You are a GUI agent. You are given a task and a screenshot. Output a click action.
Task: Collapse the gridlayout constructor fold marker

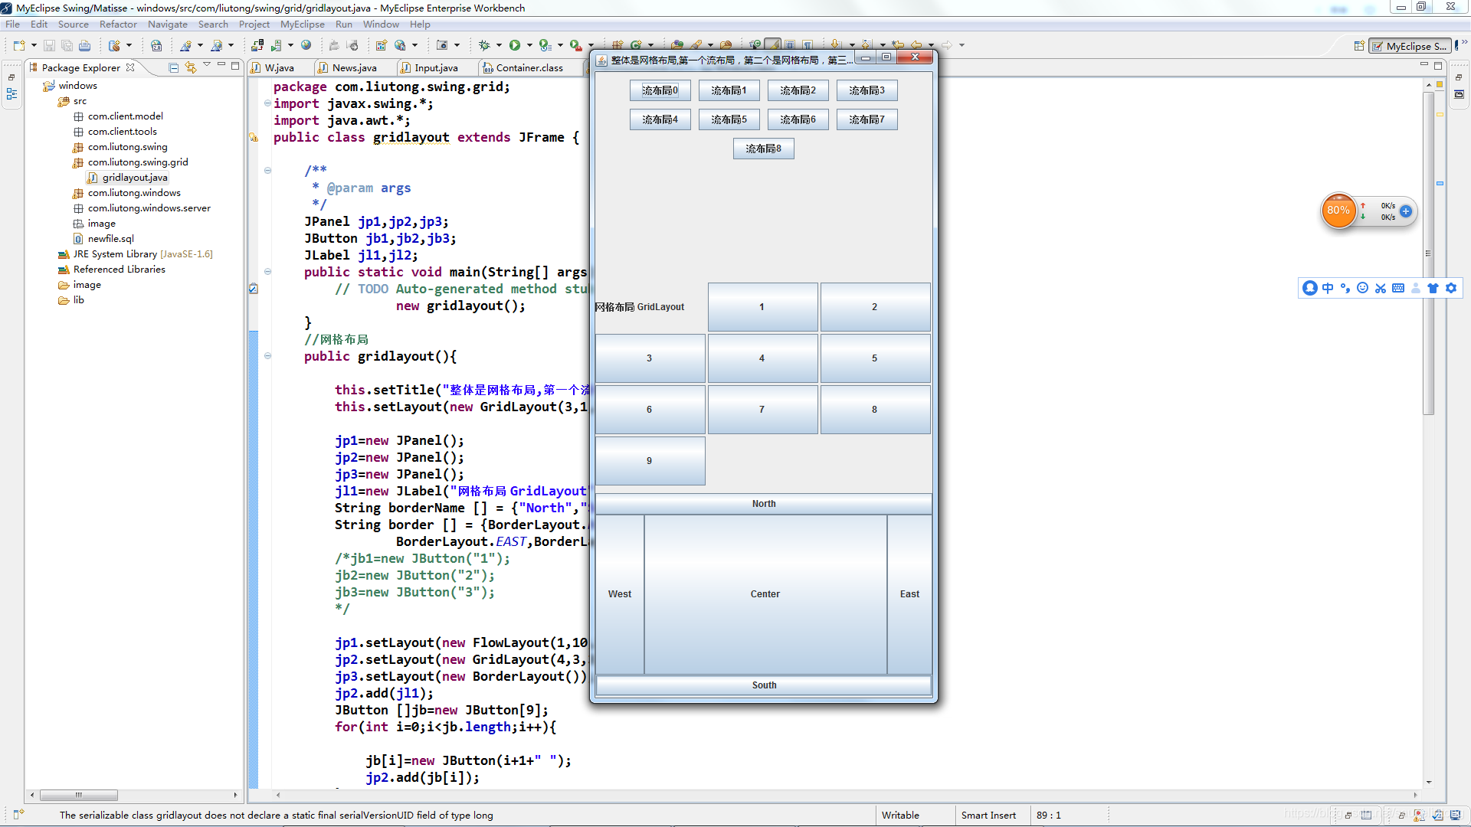[267, 356]
